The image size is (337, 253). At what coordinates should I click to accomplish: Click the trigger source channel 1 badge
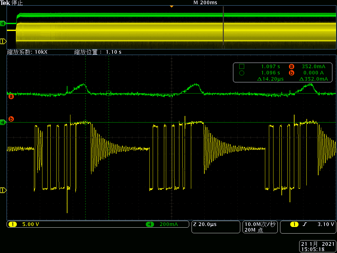click(x=294, y=224)
